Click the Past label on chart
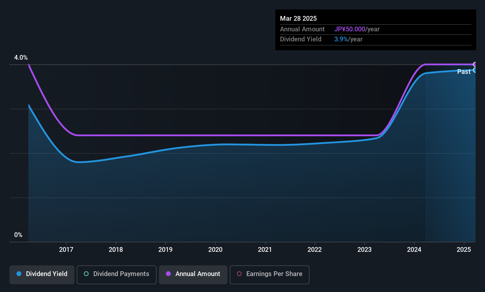 coord(464,72)
